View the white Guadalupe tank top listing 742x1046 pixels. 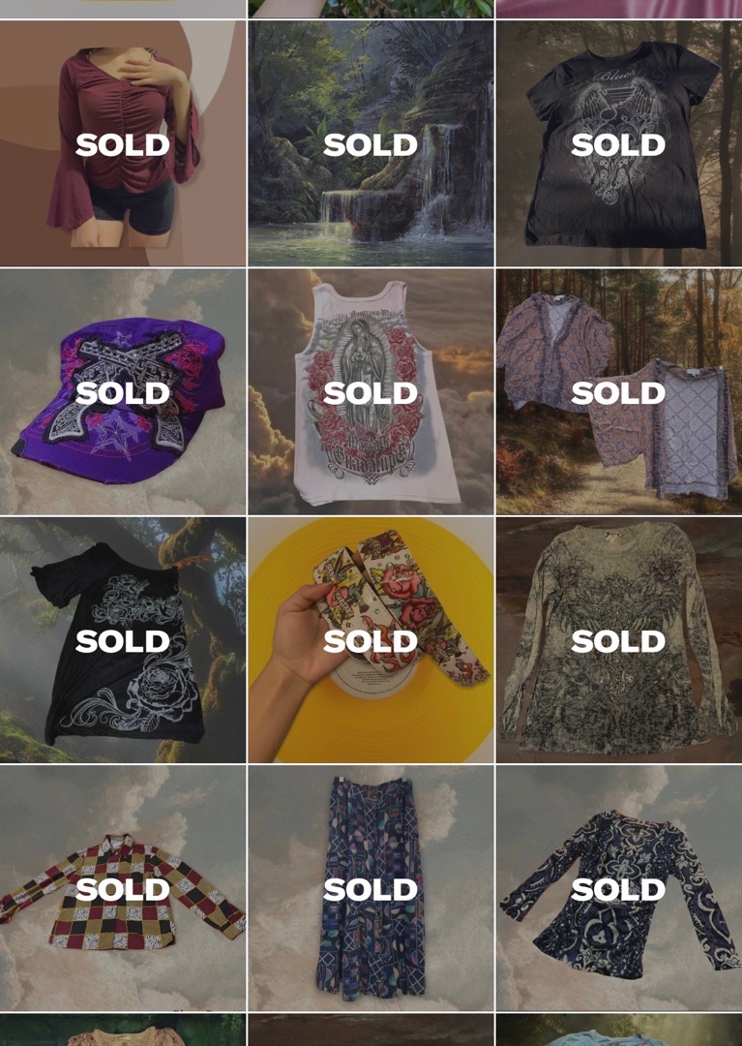[371, 391]
